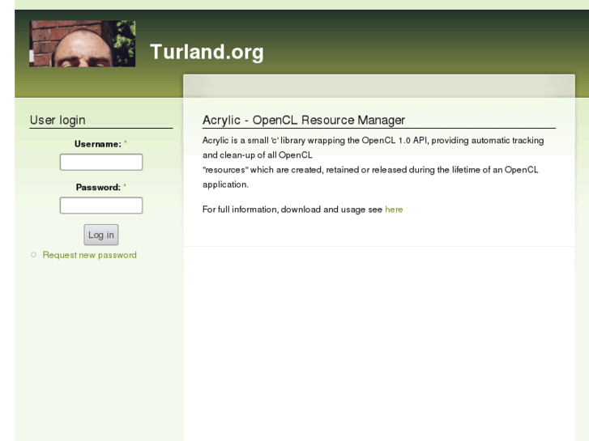Click the text 'application.' in the article

225,184
